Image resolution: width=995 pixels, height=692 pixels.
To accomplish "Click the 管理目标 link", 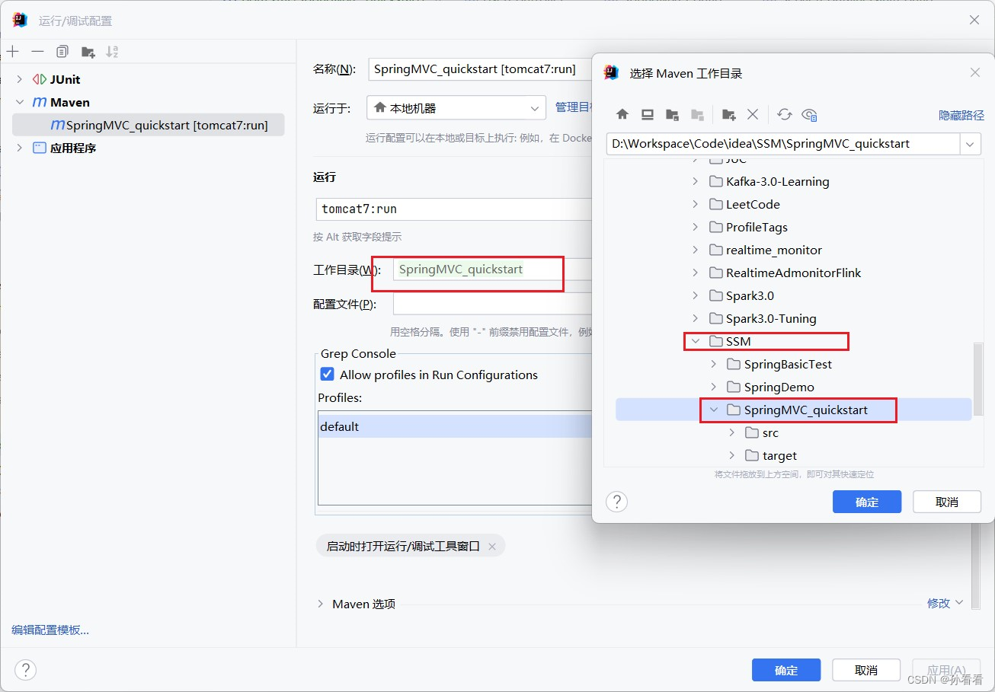I will [574, 107].
